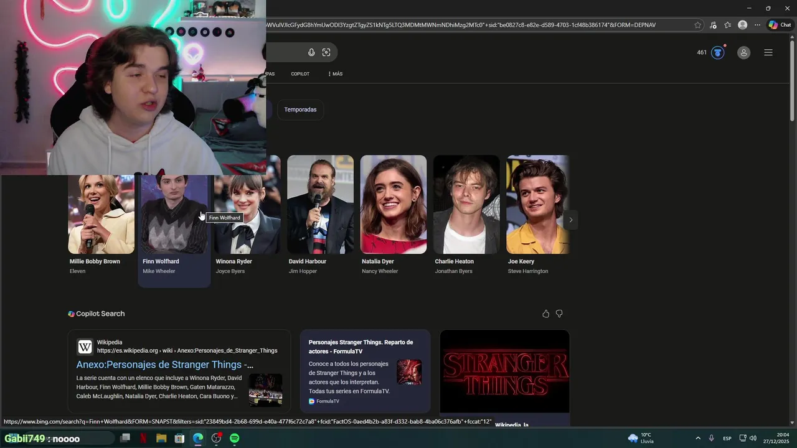The width and height of the screenshot is (797, 448).
Task: Open Spotify from the taskbar
Action: [235, 438]
